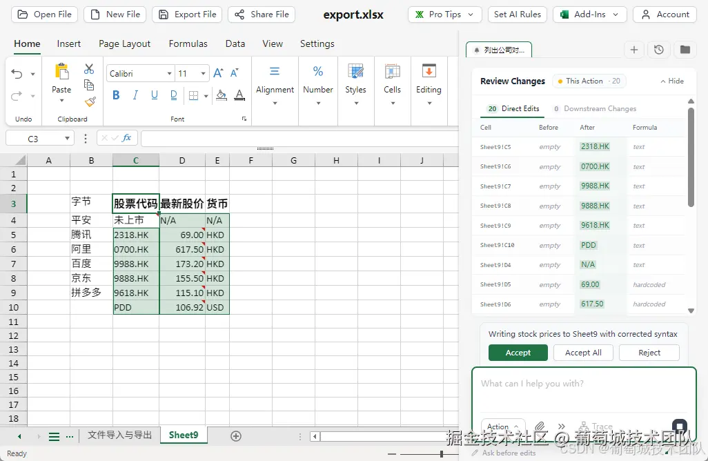The image size is (708, 461).
Task: Click the Redo arrow icon
Action: [17, 96]
